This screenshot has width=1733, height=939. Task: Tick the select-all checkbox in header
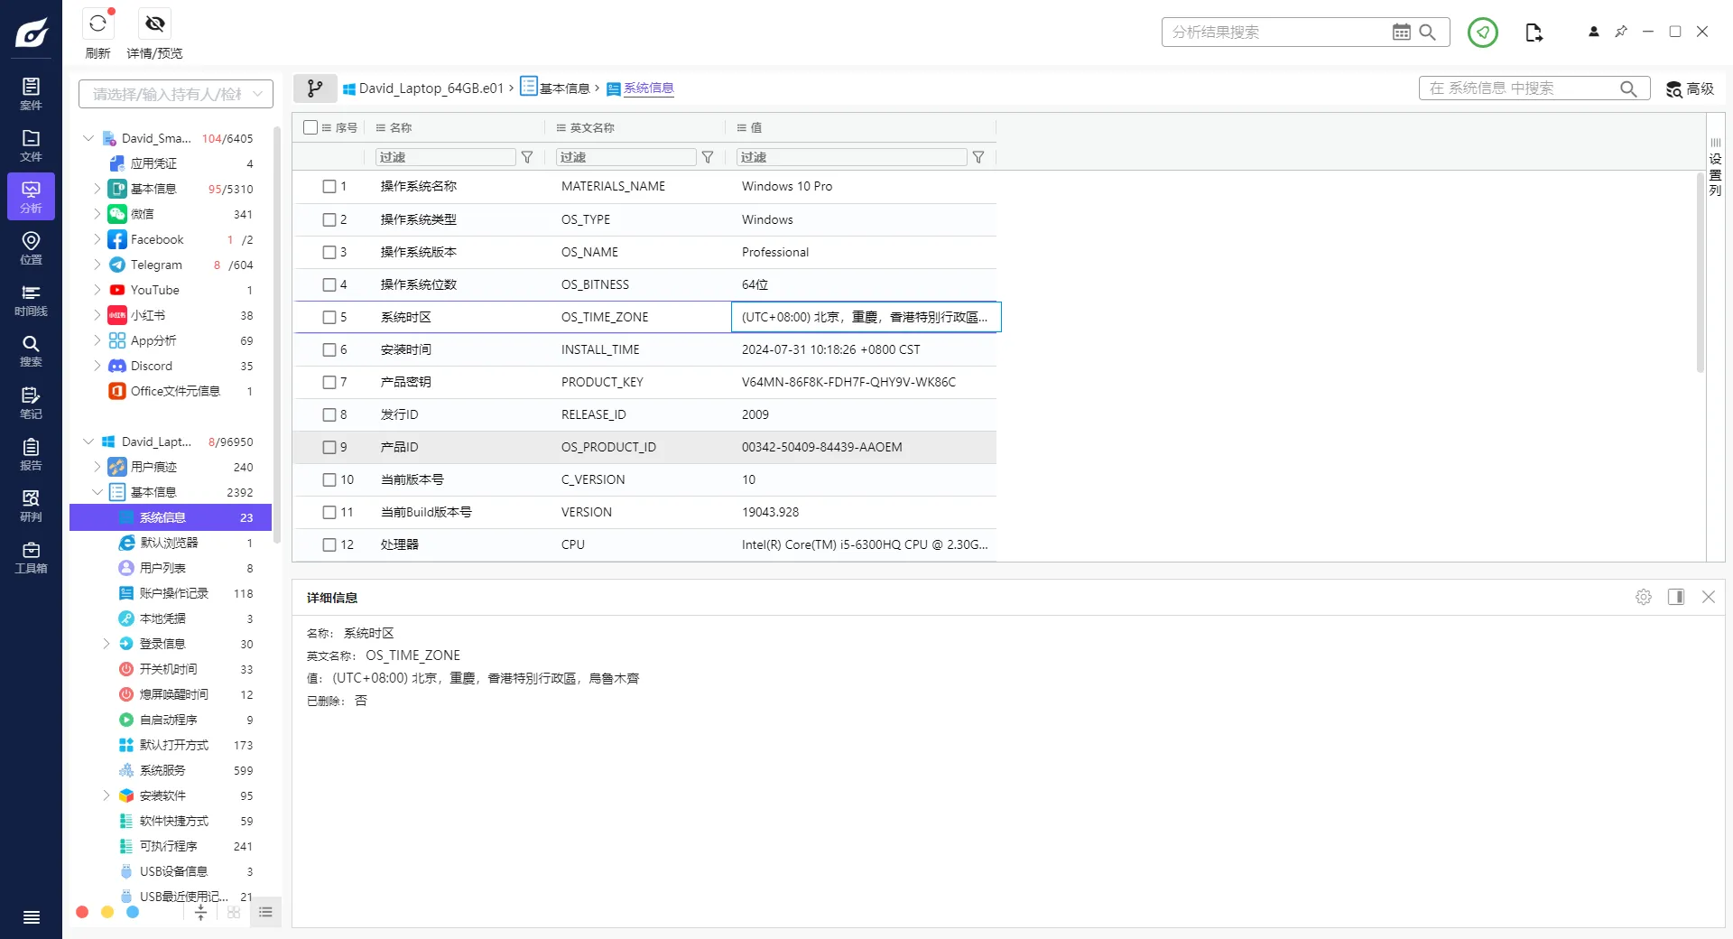point(310,127)
